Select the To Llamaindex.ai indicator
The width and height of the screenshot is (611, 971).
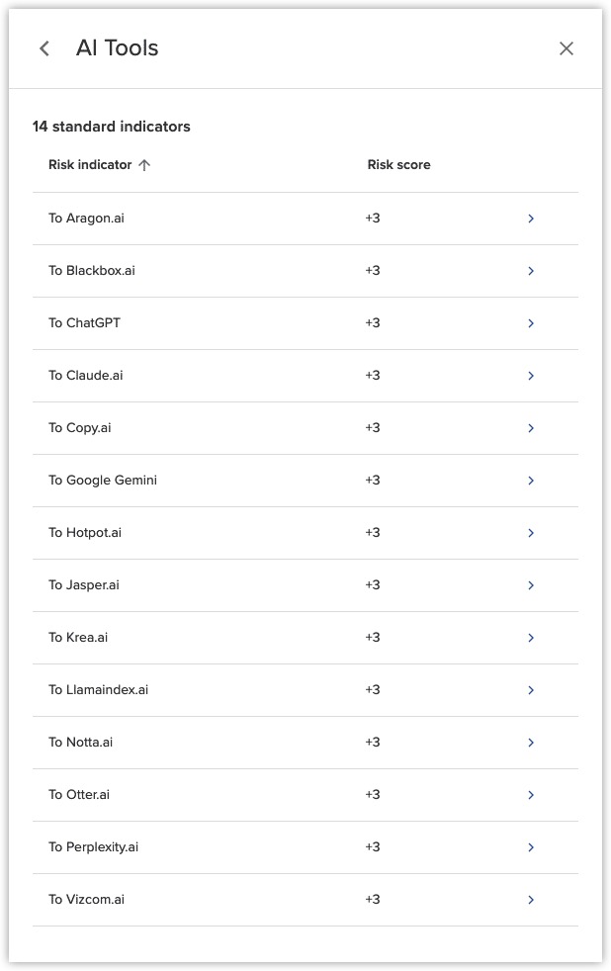(x=99, y=690)
